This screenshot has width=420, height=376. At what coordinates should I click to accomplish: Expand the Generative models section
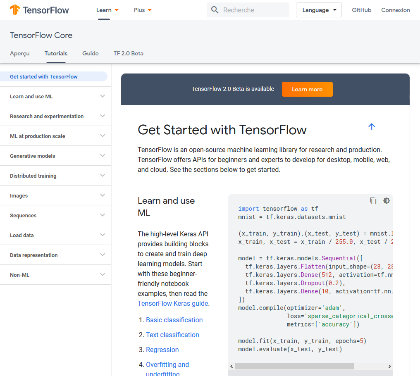click(x=55, y=156)
